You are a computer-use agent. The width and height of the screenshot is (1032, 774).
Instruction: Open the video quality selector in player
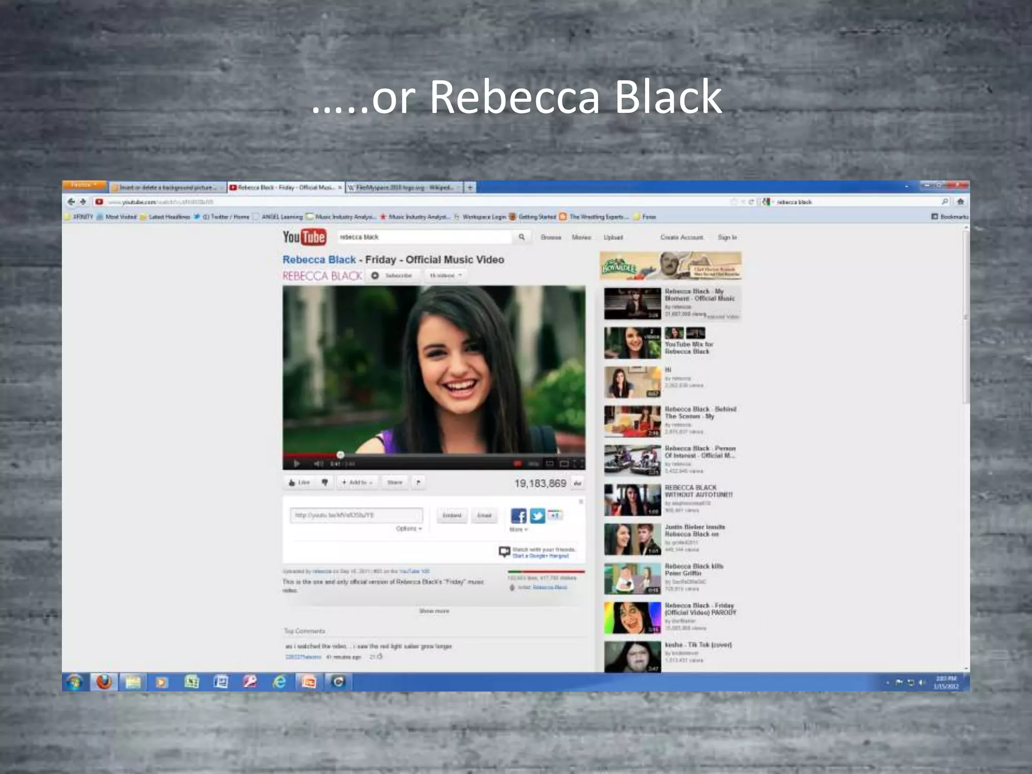click(x=534, y=464)
